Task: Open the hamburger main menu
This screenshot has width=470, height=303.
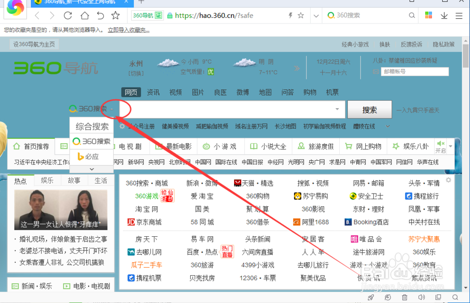Action: click(x=459, y=15)
